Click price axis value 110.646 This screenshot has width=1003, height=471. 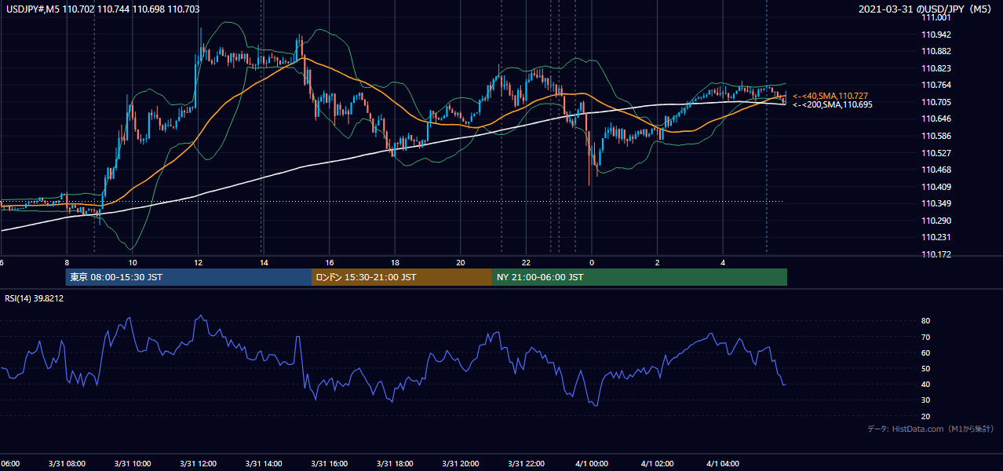coord(938,119)
